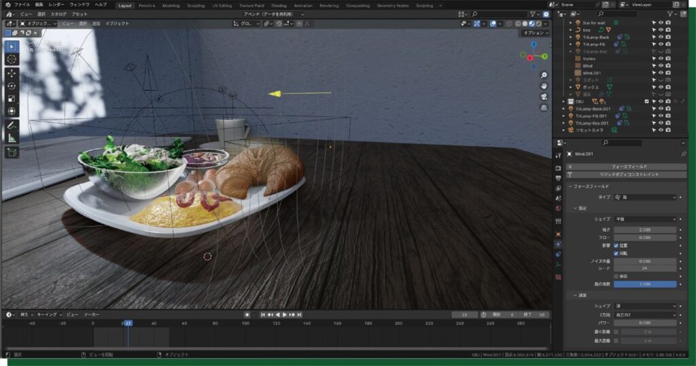The width and height of the screenshot is (696, 366).
Task: Select the Measure tool
Action: [12, 138]
